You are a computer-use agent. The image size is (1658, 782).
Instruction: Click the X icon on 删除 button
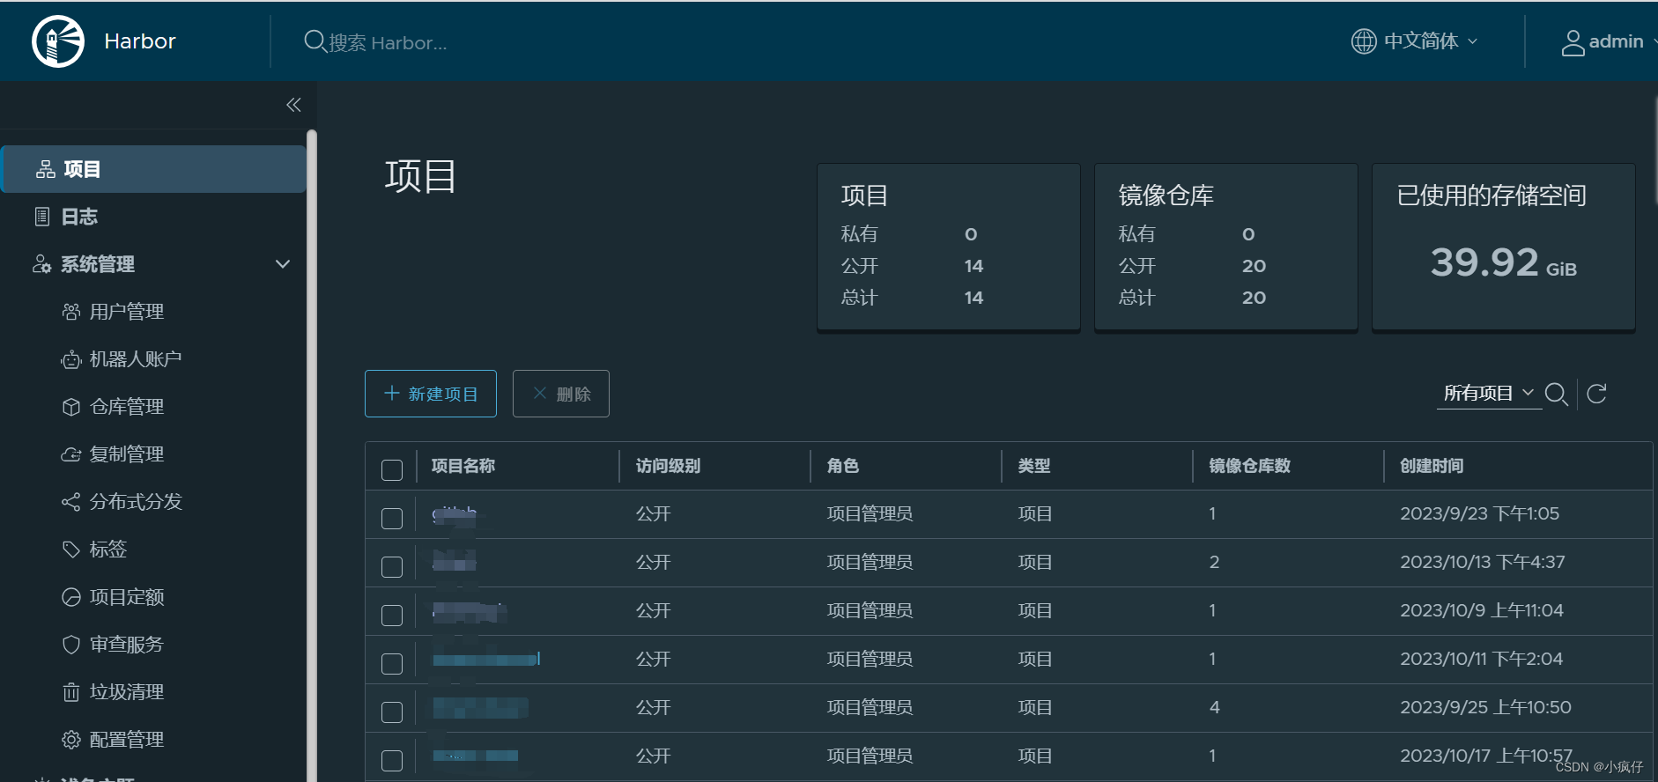click(x=540, y=394)
